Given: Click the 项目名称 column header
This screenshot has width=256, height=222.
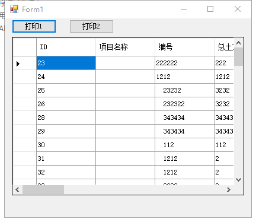Looking at the screenshot, I should [x=125, y=47].
